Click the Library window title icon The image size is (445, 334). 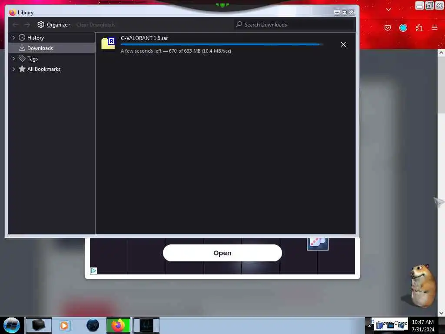(12, 13)
